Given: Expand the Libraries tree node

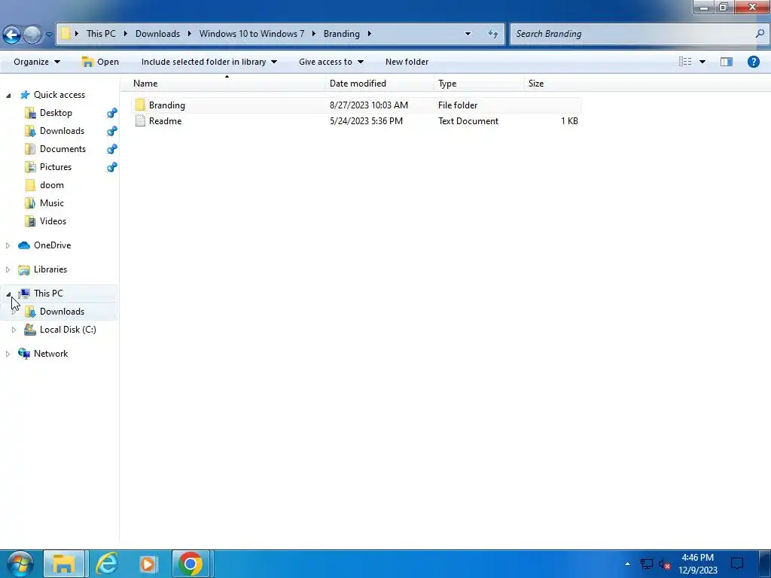Looking at the screenshot, I should (x=8, y=269).
